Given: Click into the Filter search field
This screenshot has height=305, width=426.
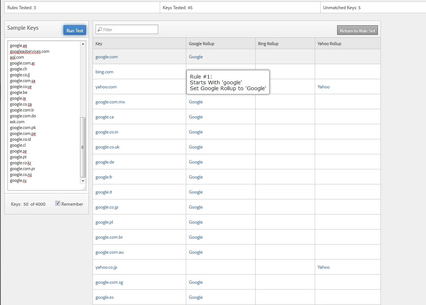Looking at the screenshot, I should click(127, 29).
